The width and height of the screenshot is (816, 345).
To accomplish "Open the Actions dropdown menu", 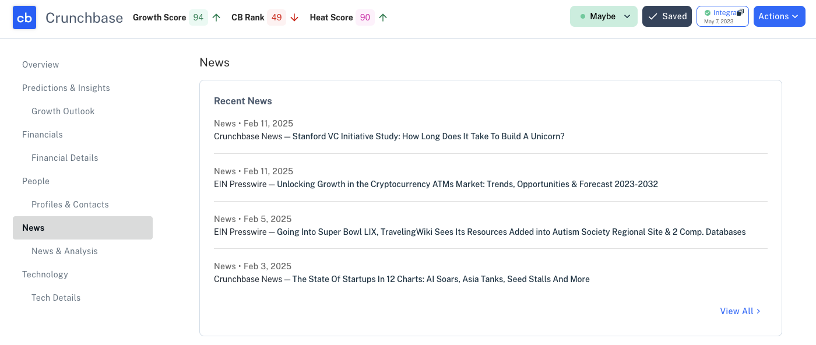I will point(779,16).
